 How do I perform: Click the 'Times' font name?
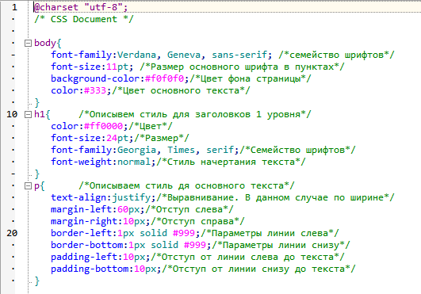[x=181, y=150]
